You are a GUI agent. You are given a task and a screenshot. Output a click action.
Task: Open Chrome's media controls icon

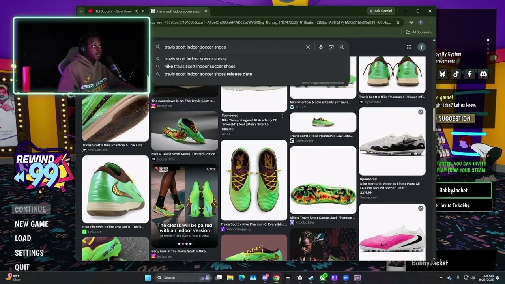tap(411, 22)
